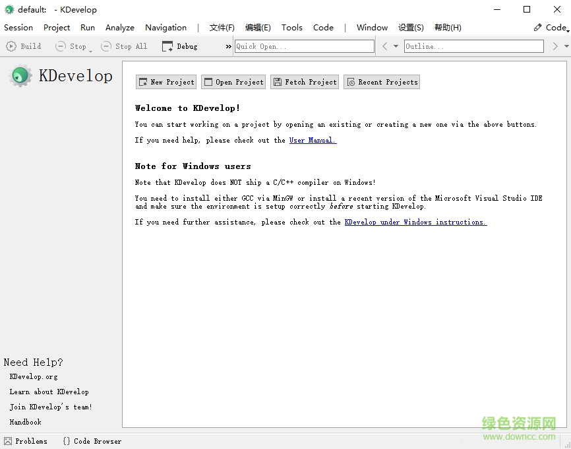Open the 设置(S) menu
This screenshot has width=571, height=449.
point(411,27)
